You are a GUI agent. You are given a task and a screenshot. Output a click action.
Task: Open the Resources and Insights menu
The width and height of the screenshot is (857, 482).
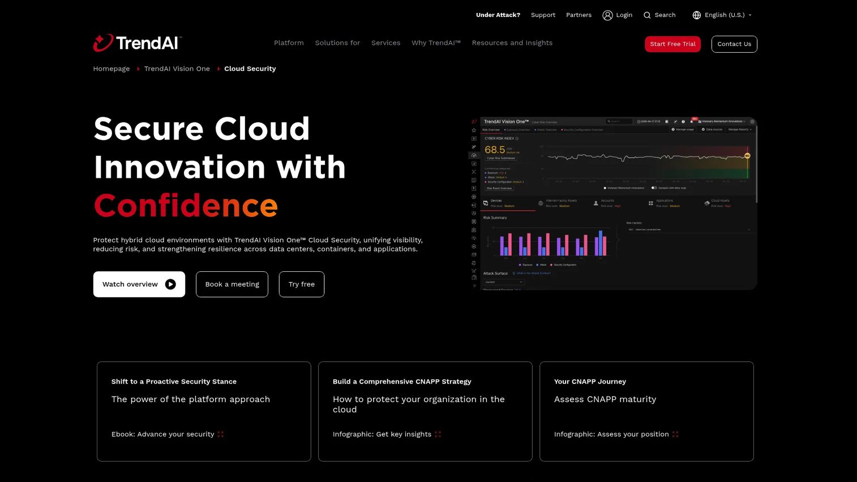click(x=512, y=43)
